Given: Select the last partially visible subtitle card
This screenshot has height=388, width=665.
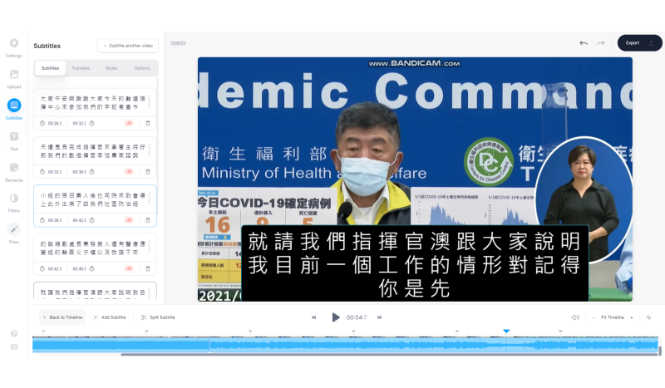Looking at the screenshot, I should (95, 292).
